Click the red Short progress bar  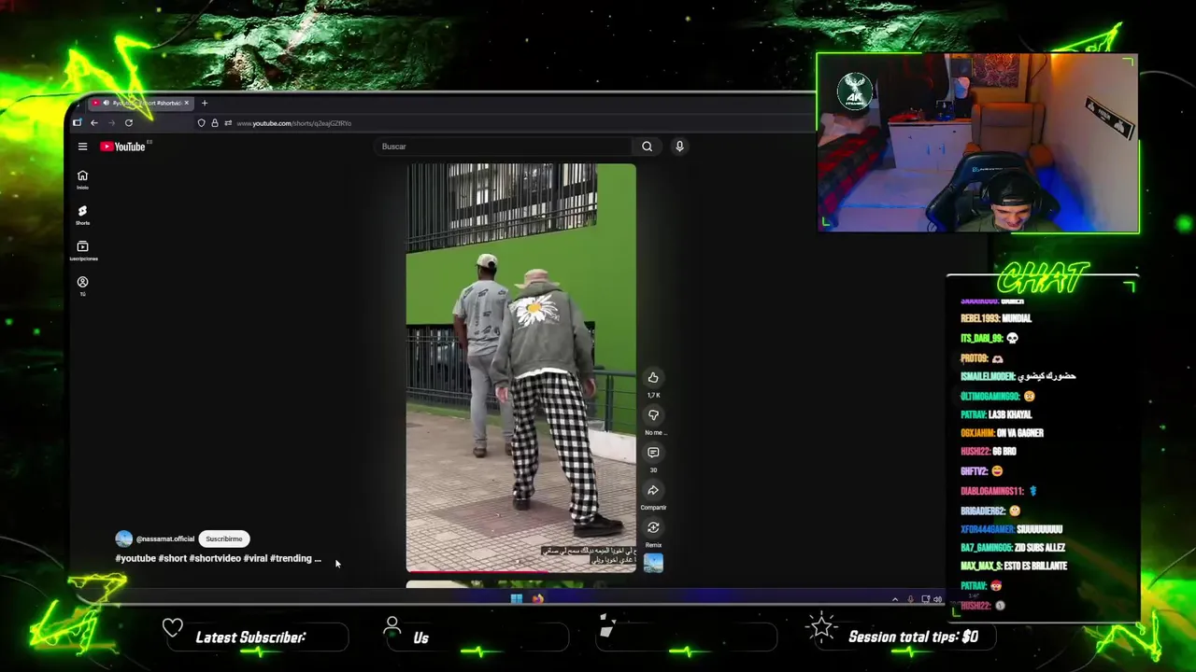pos(477,570)
